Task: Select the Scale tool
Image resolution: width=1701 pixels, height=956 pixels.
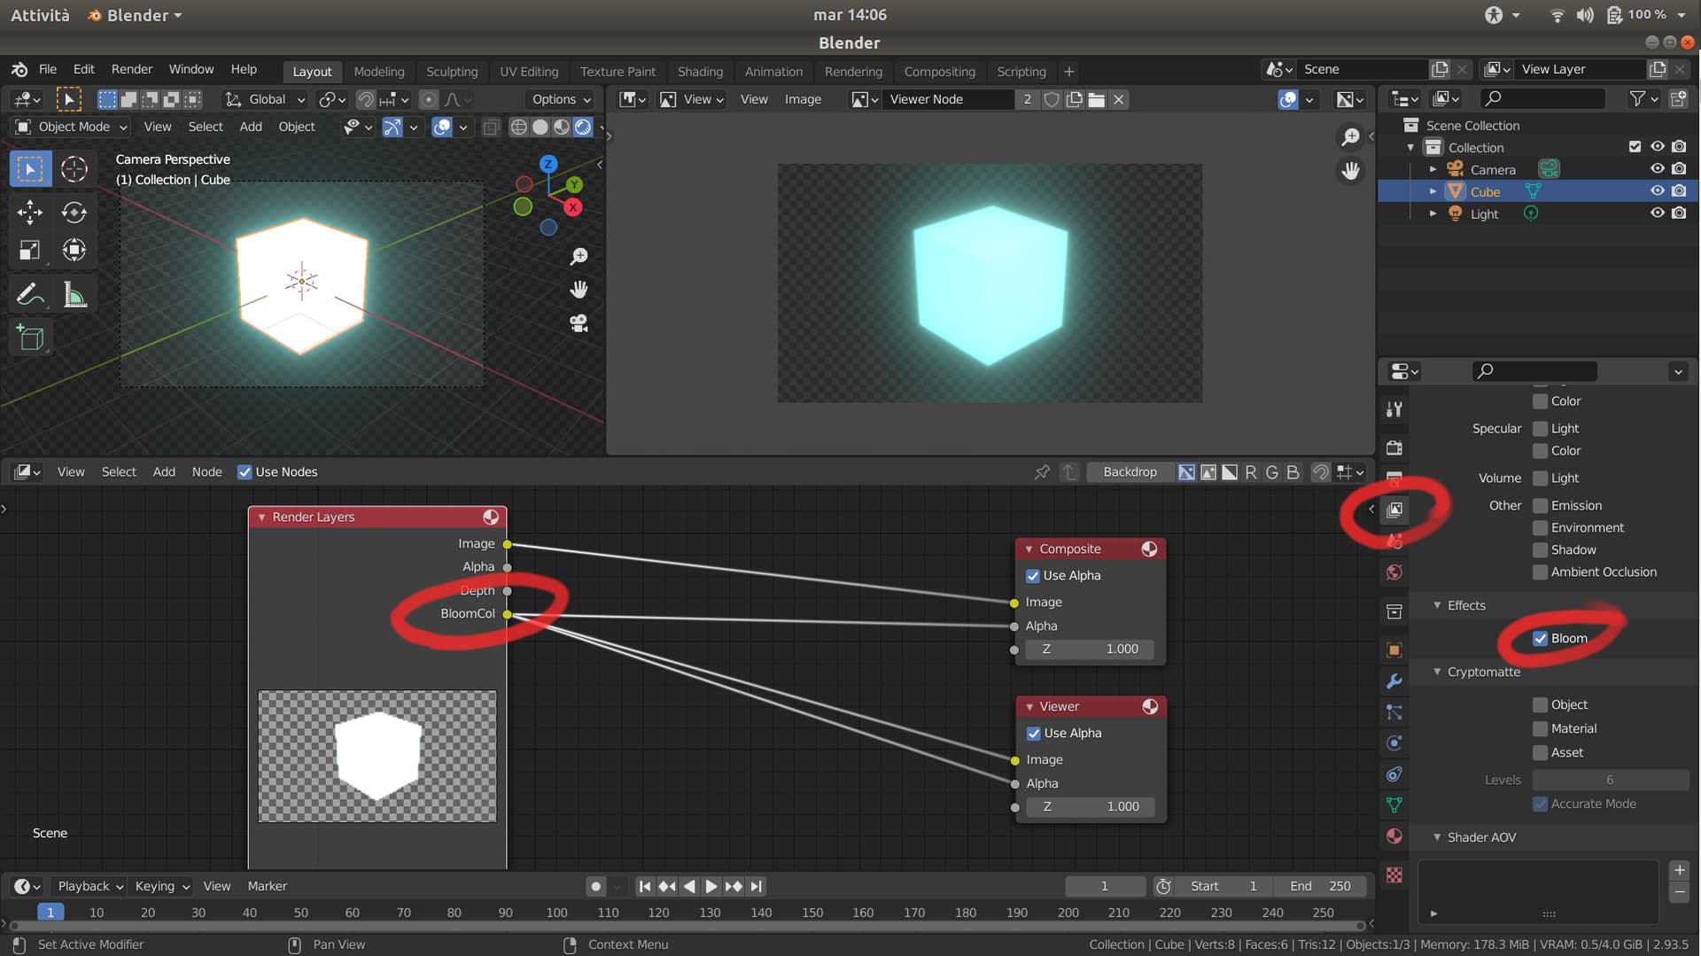Action: (x=29, y=249)
